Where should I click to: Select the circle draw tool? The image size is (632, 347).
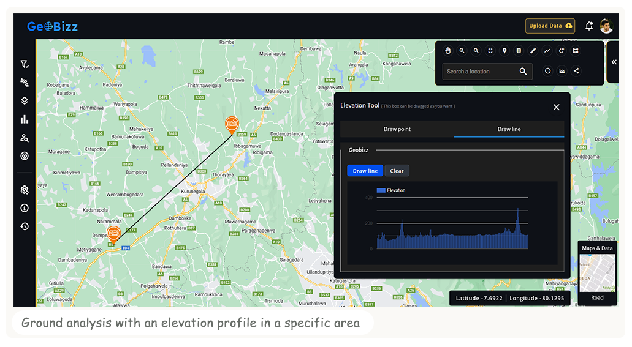(547, 71)
